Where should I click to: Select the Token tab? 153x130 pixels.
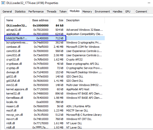pos(63,11)
